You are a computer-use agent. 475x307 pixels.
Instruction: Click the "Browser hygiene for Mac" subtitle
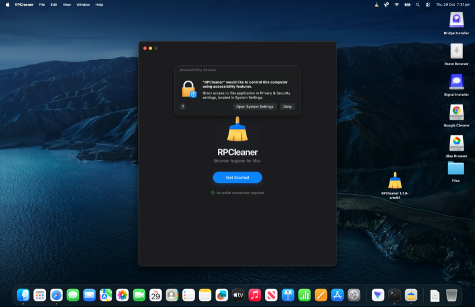pos(237,160)
